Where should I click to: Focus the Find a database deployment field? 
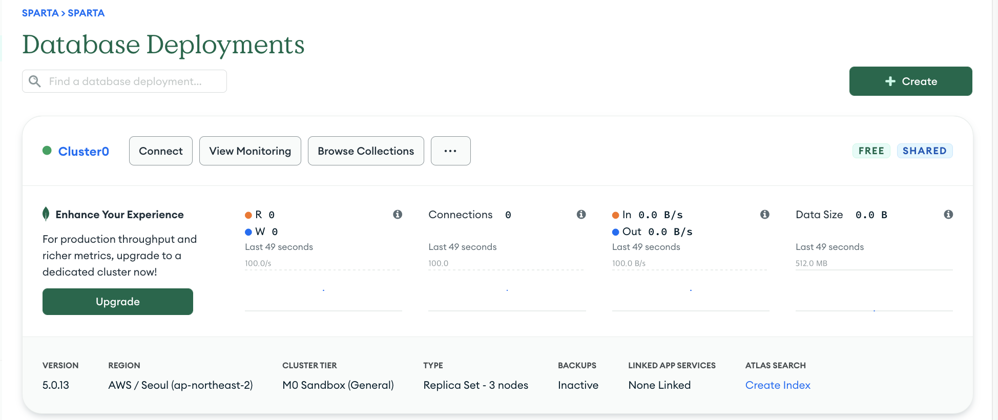(x=124, y=81)
